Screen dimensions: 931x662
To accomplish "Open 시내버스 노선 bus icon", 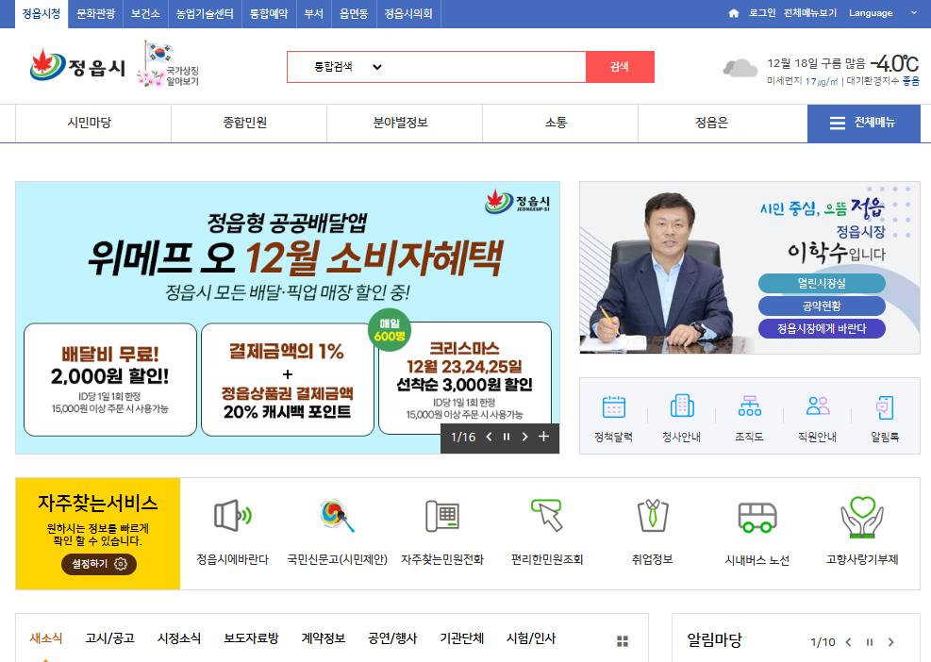I will click(x=757, y=517).
